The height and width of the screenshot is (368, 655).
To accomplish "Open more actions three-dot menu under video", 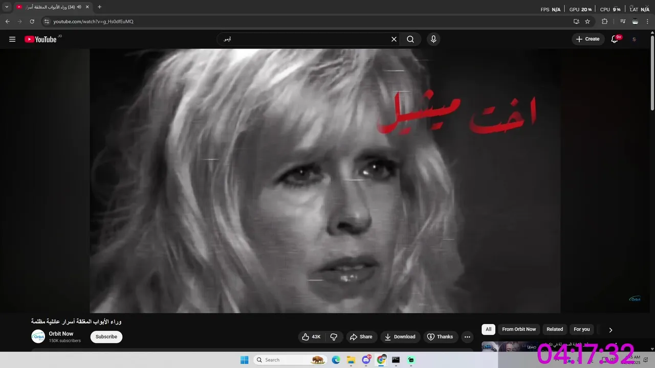I will click(467, 337).
